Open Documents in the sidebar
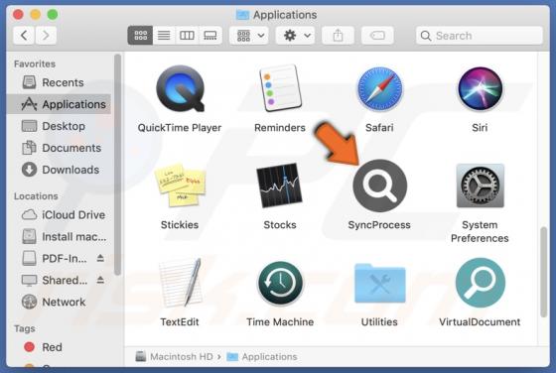This screenshot has height=373, width=556. (x=60, y=148)
